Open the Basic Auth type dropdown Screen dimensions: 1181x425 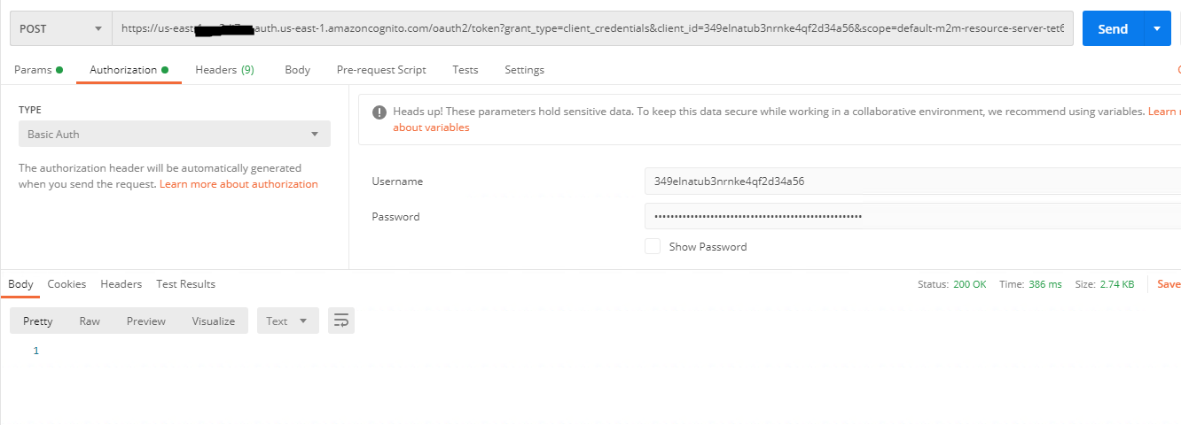coord(174,135)
